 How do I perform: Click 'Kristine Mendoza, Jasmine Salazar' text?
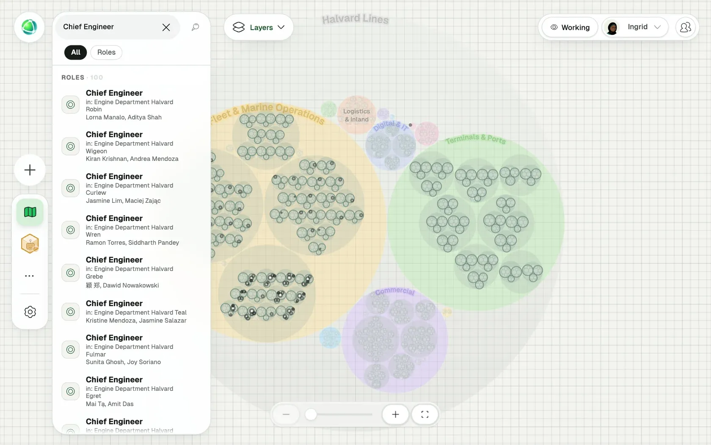(136, 321)
